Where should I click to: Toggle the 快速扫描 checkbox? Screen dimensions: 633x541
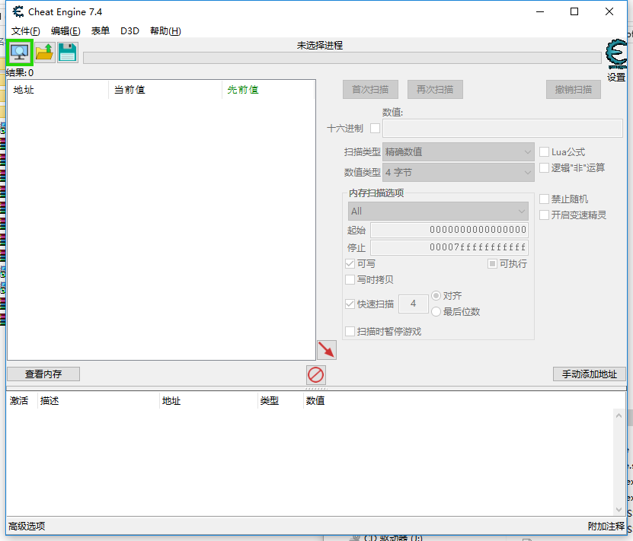coord(350,304)
